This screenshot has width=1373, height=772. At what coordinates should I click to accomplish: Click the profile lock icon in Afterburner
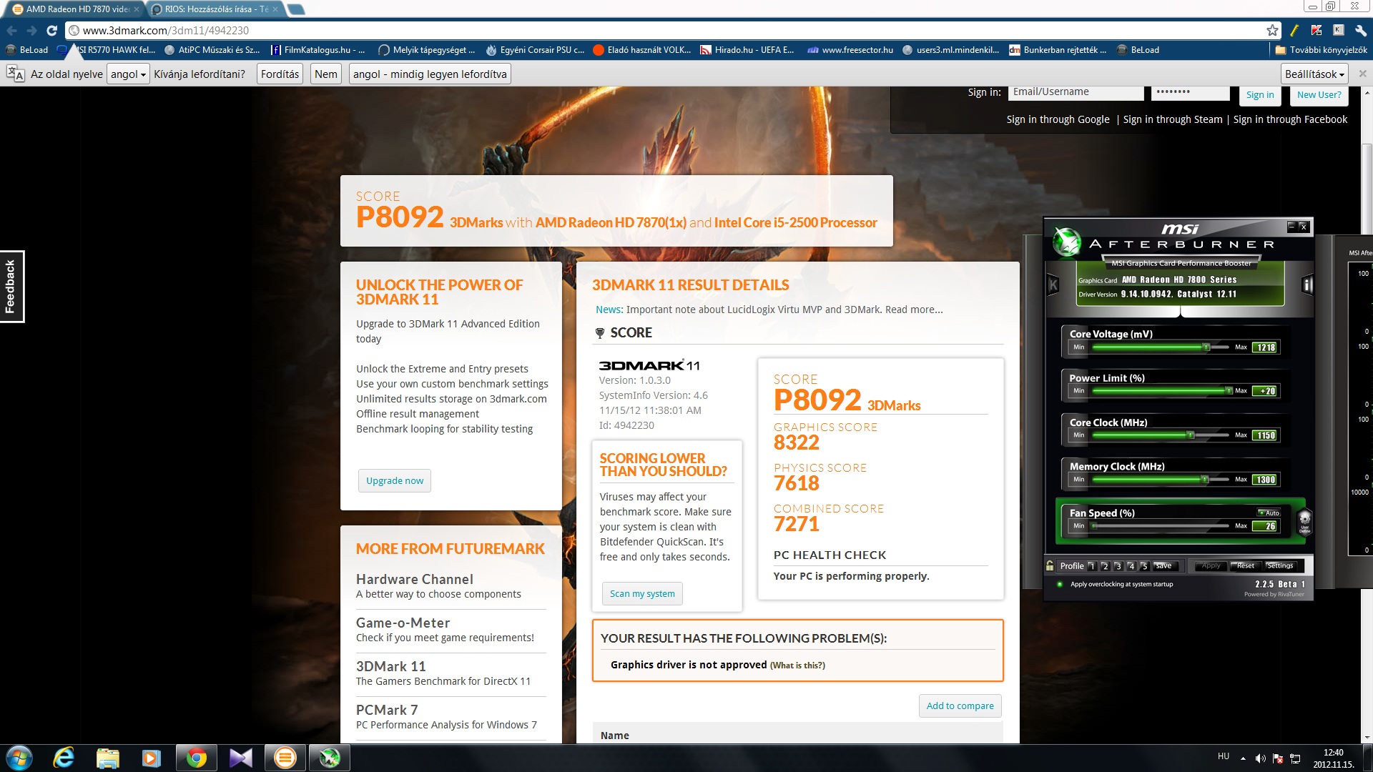coord(1050,565)
